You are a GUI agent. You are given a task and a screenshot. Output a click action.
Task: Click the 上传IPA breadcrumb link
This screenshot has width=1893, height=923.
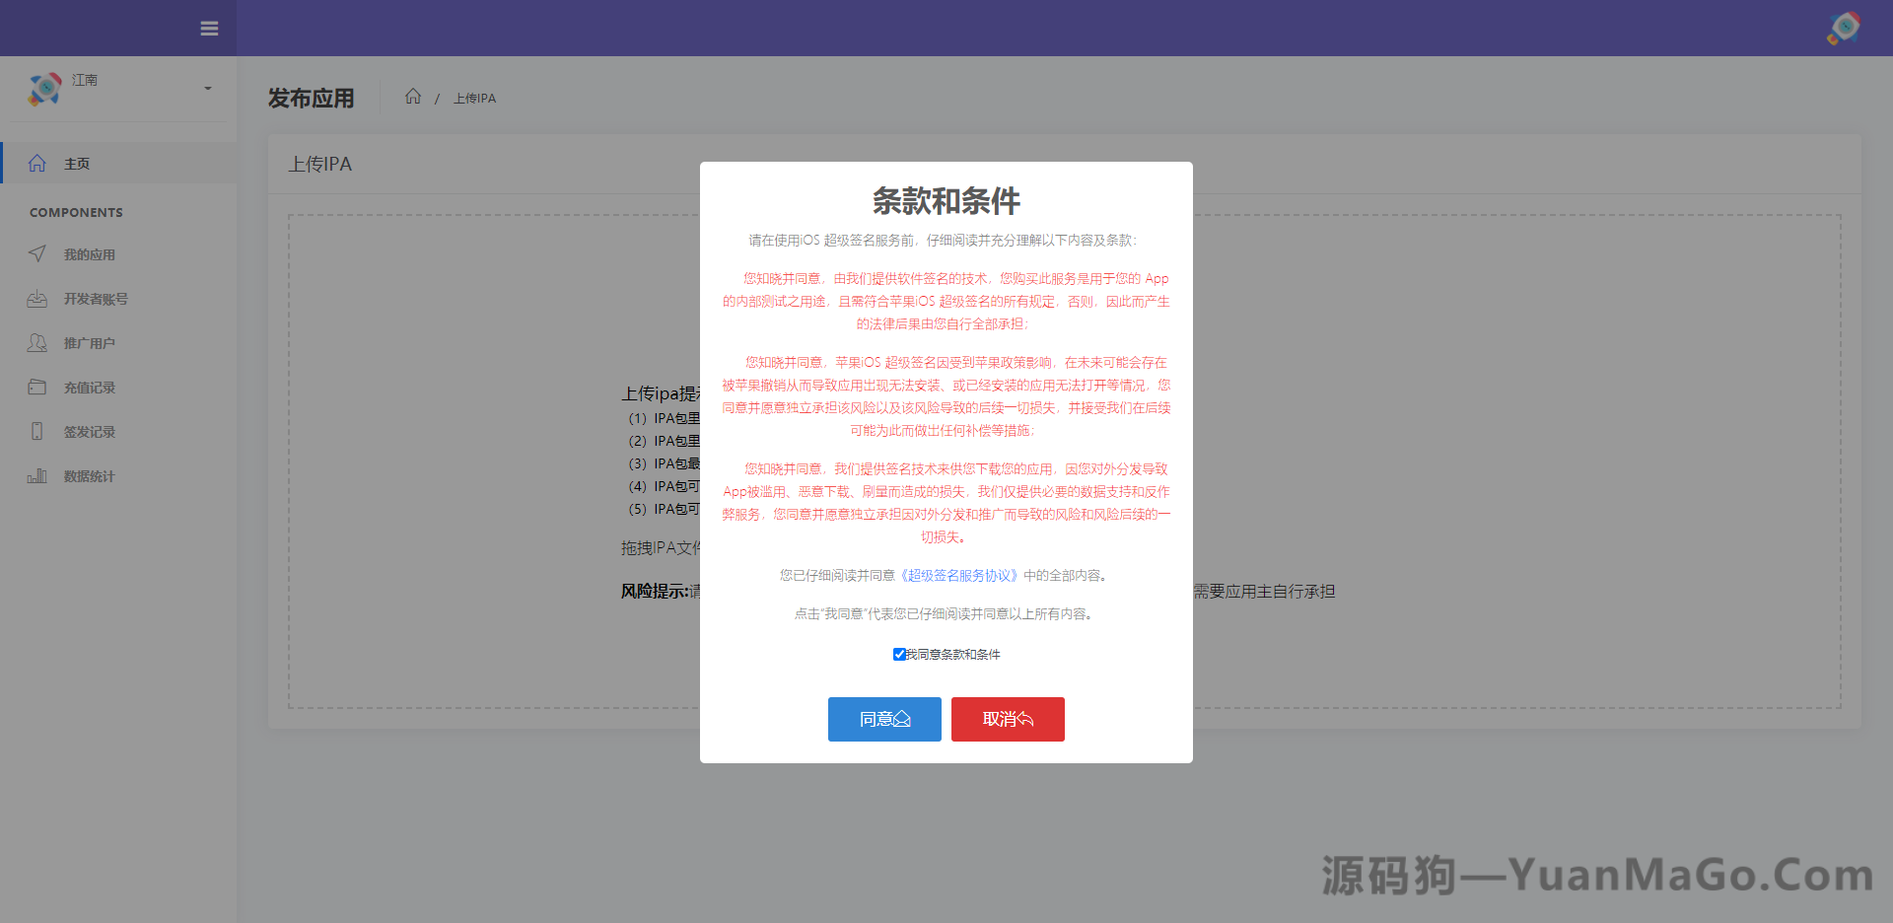(474, 98)
